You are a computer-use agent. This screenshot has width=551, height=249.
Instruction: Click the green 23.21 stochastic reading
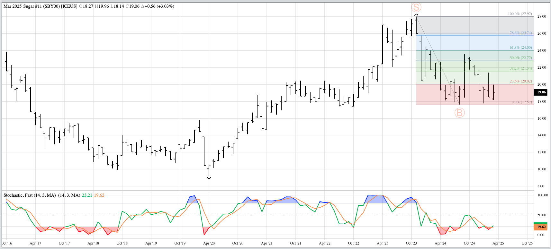click(x=87, y=195)
